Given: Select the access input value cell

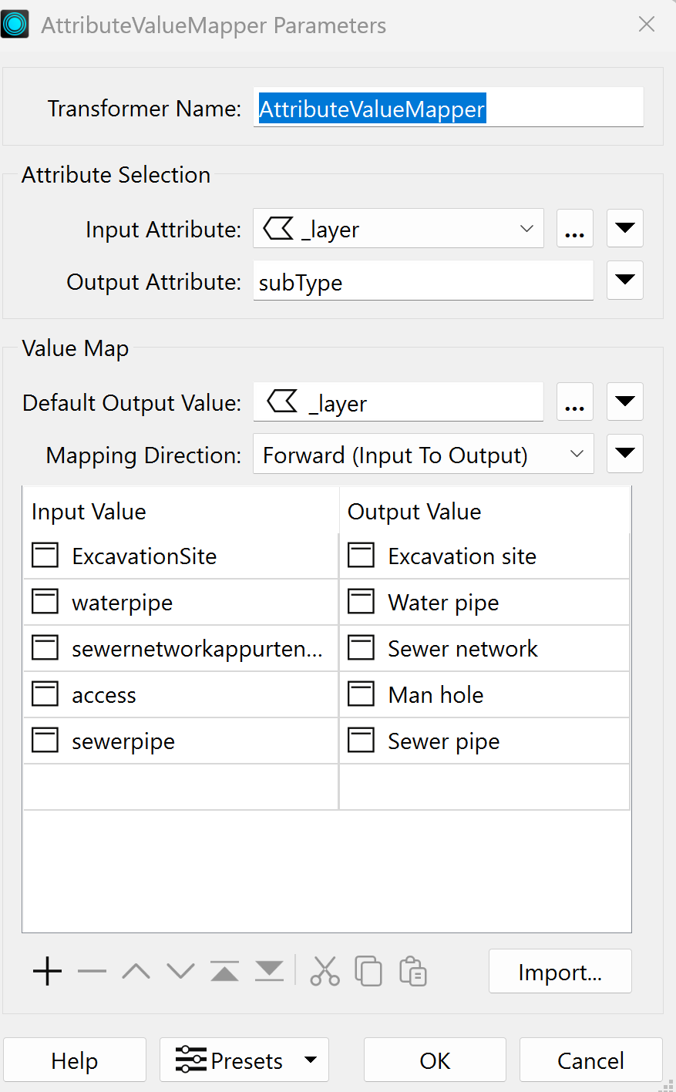Looking at the screenshot, I should [x=180, y=694].
